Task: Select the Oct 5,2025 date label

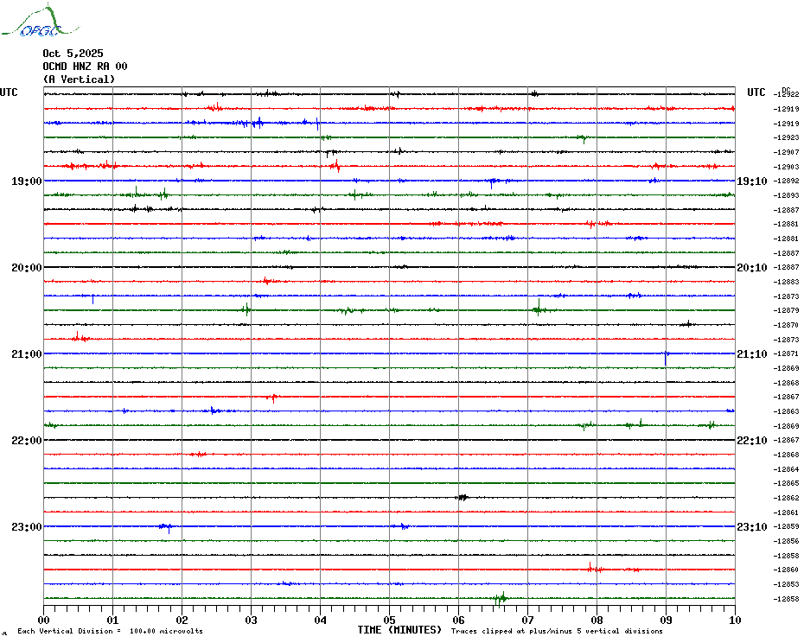Action: (73, 54)
